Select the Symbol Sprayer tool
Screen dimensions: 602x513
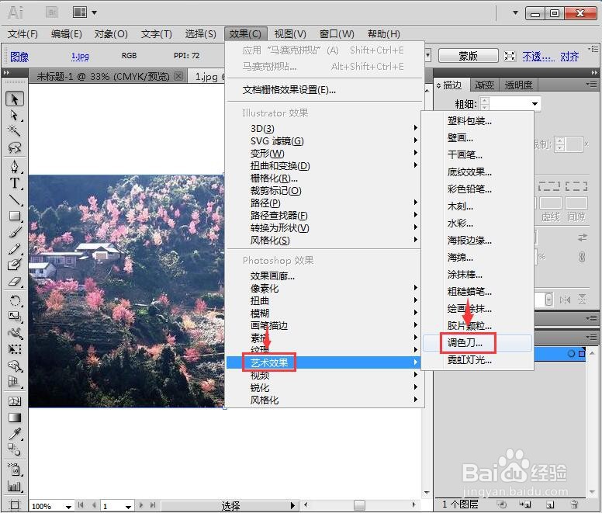click(x=15, y=470)
